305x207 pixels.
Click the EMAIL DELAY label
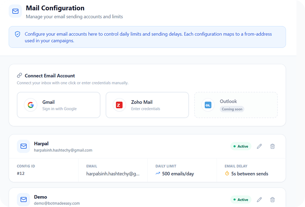(236, 166)
